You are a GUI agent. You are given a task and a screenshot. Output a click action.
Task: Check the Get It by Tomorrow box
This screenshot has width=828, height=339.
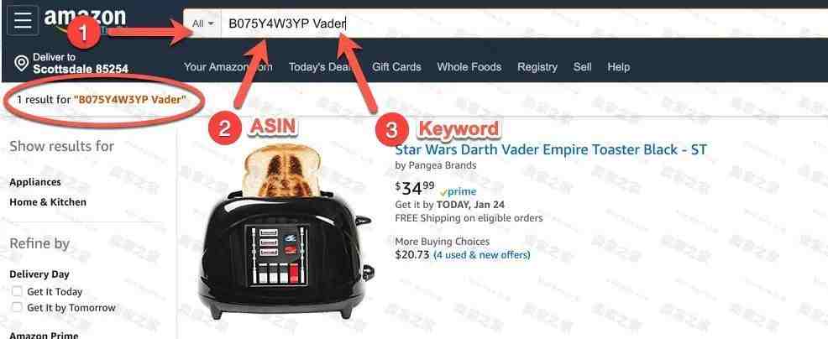[x=18, y=307]
